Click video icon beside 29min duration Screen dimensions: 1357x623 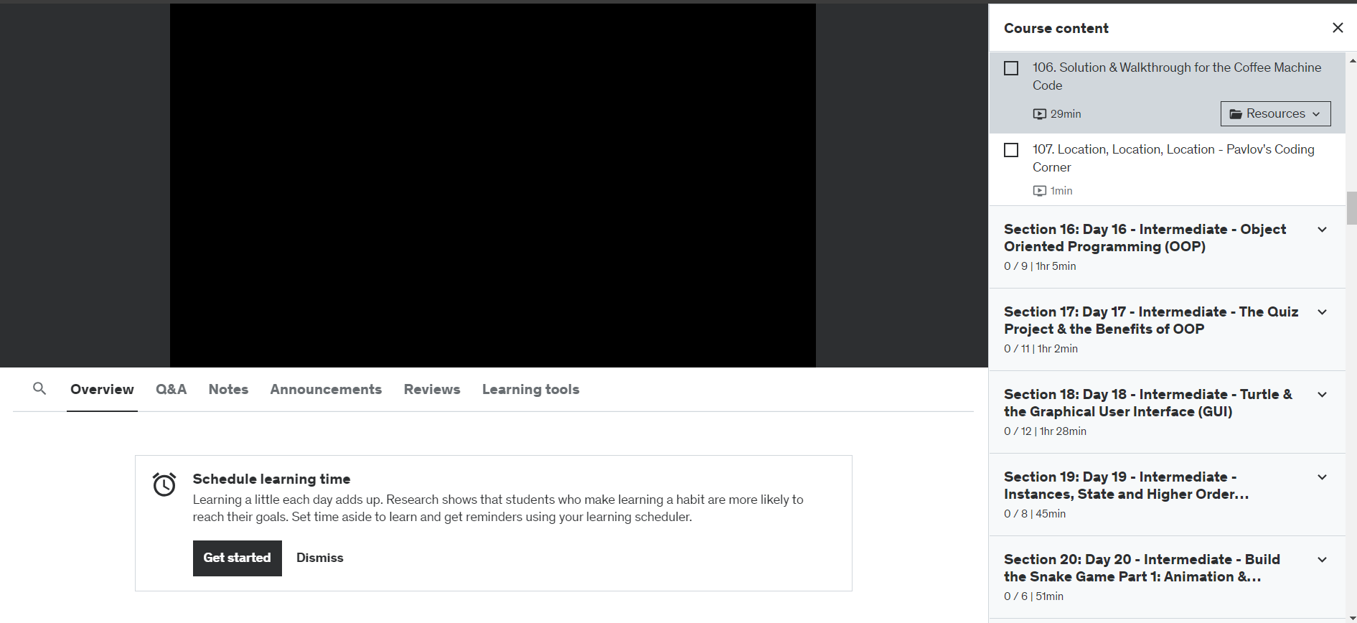click(1039, 114)
